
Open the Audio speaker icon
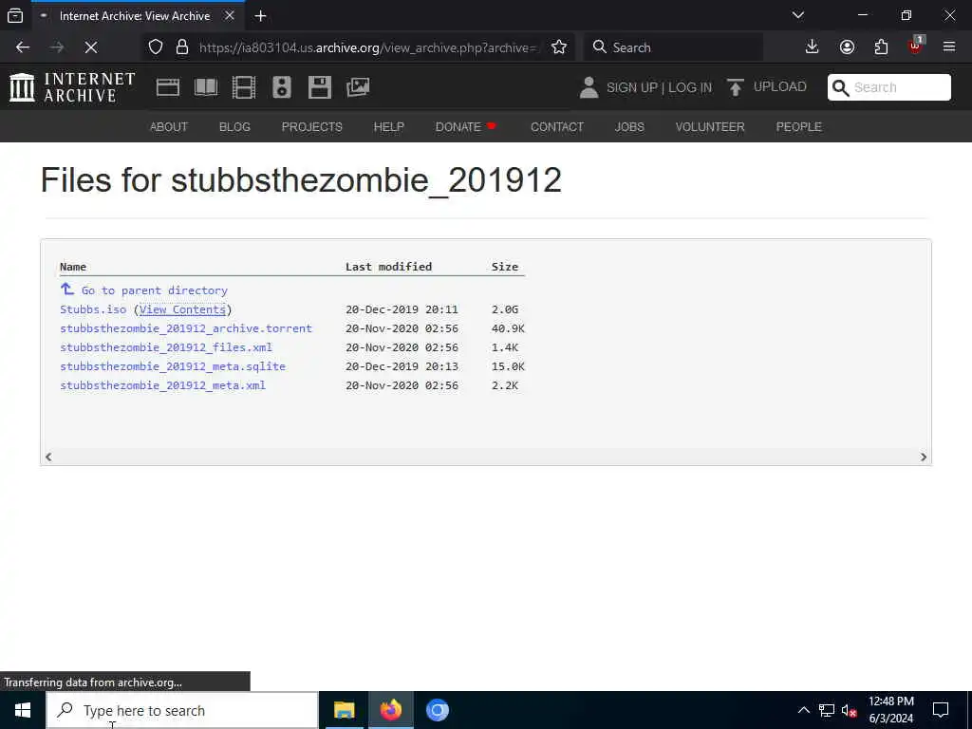point(281,87)
